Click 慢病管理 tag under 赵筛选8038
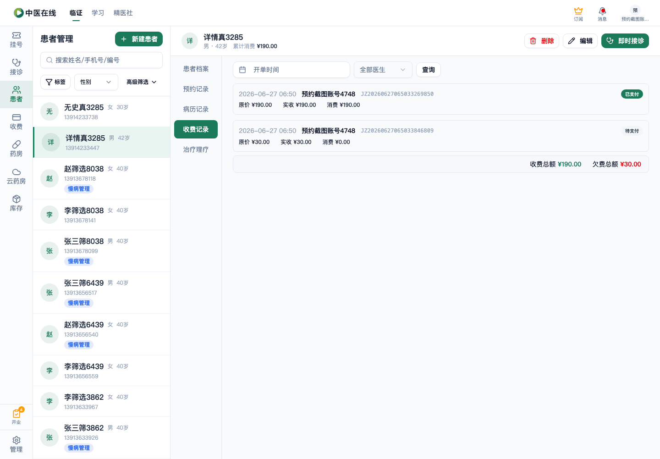 tap(79, 189)
